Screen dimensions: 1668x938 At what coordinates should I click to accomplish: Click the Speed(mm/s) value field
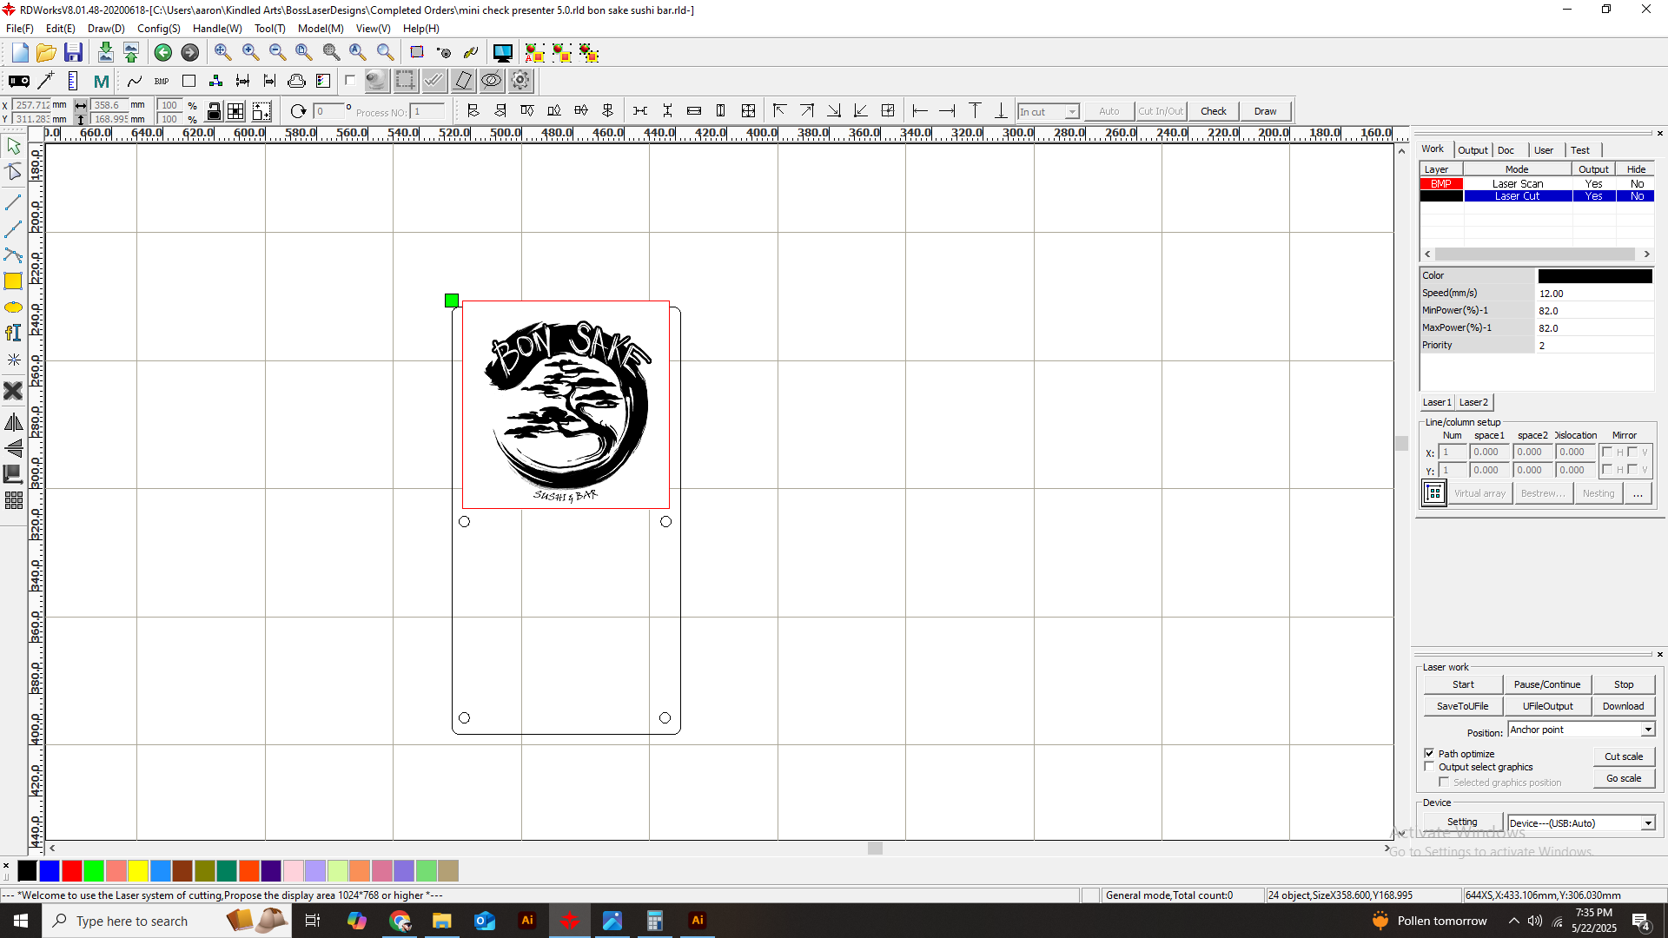[x=1594, y=294]
